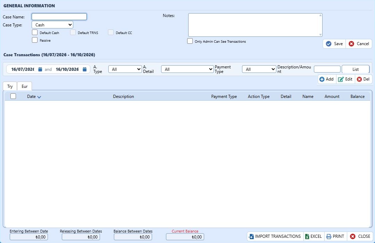Image resolution: width=375 pixels, height=243 pixels.
Task: Click the Description/Amount search field
Action: tap(327, 69)
